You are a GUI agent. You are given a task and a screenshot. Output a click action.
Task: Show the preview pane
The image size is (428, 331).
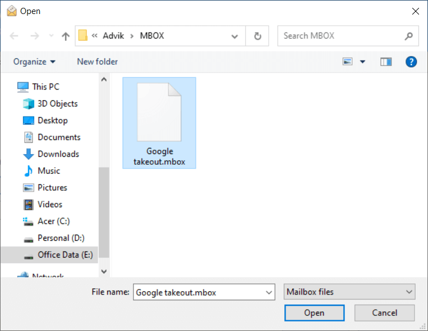click(x=386, y=62)
